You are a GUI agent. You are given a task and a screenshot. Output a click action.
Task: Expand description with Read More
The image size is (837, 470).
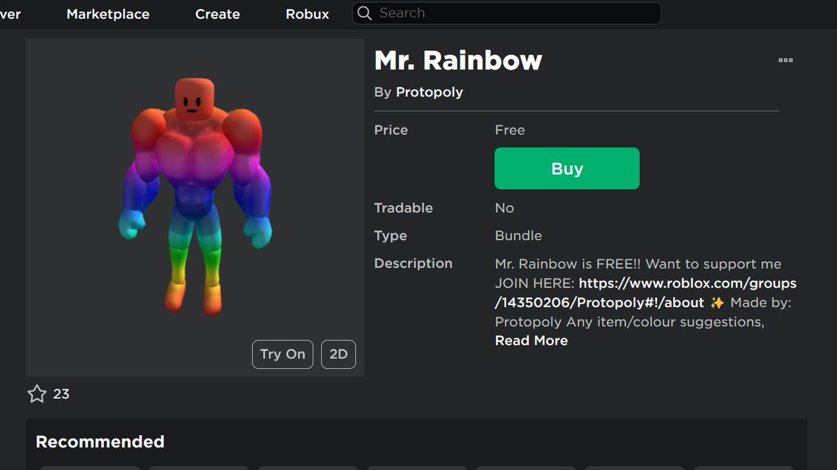click(531, 340)
